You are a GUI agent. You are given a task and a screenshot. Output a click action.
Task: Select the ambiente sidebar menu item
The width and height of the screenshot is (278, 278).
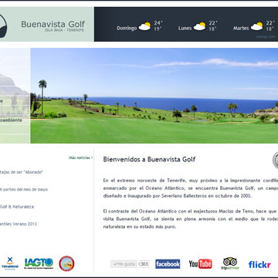point(11,120)
